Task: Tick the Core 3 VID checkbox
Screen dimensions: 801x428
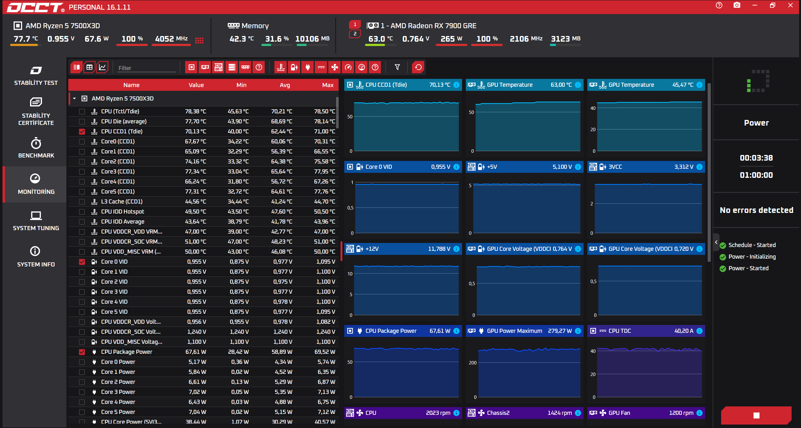Action: 82,292
